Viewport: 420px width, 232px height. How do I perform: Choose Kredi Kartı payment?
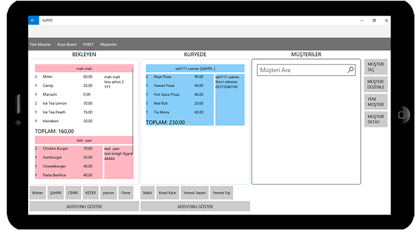click(167, 193)
